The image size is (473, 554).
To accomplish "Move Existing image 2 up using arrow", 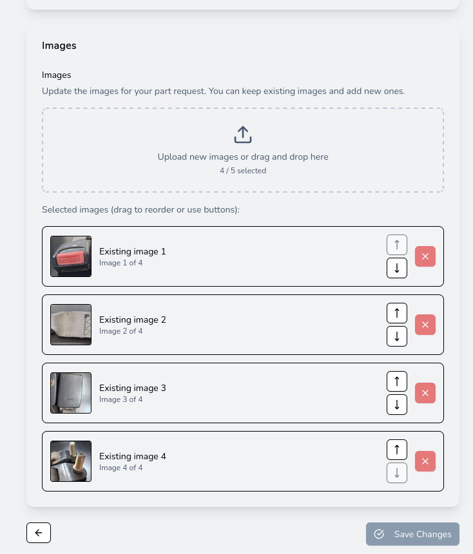I will pos(397,313).
